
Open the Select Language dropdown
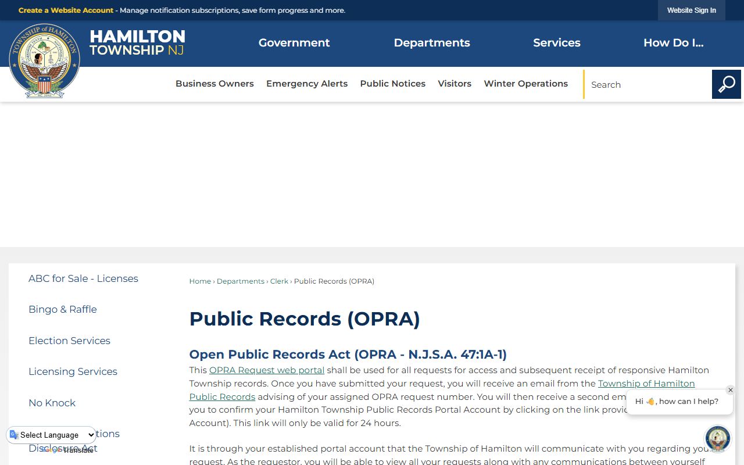52,435
